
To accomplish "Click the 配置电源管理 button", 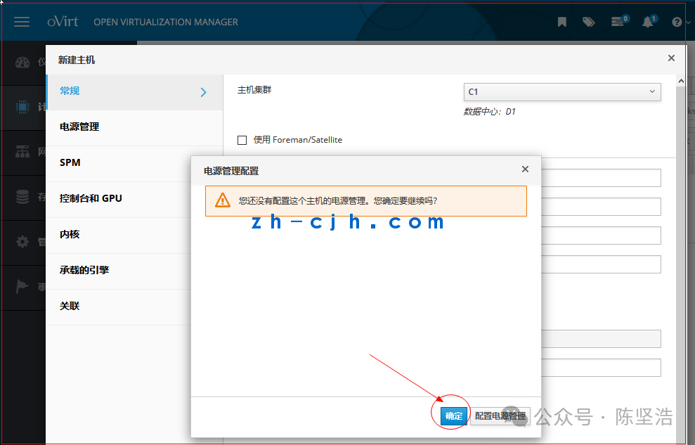I will click(500, 415).
